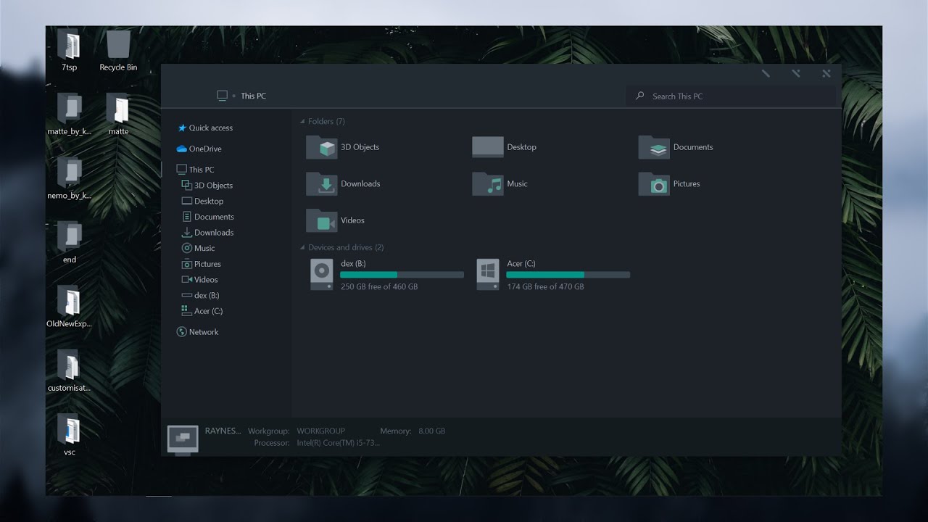This screenshot has height=522, width=928.
Task: Select the matte_by_k... desktop icon
Action: pyautogui.click(x=70, y=109)
